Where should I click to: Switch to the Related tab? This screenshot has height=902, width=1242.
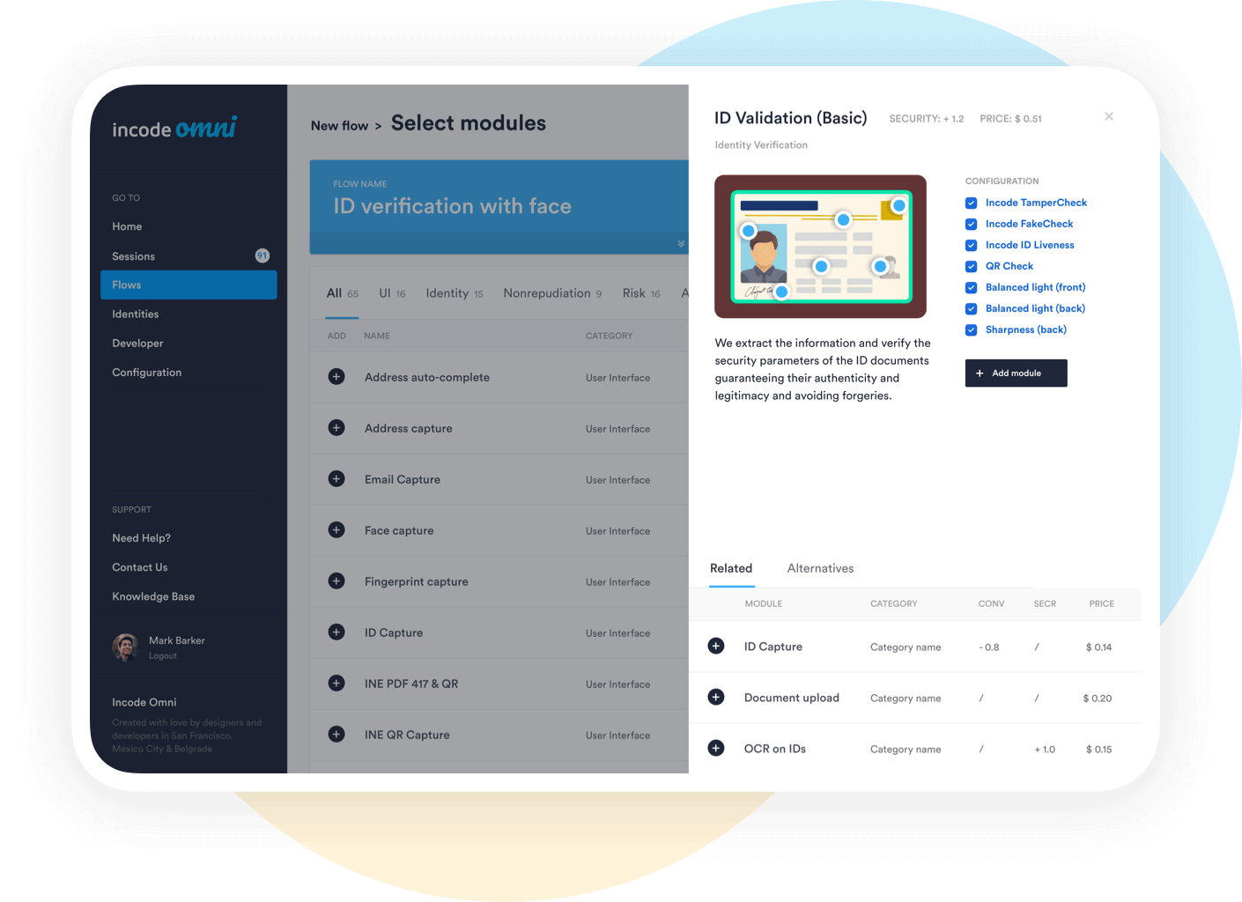731,568
